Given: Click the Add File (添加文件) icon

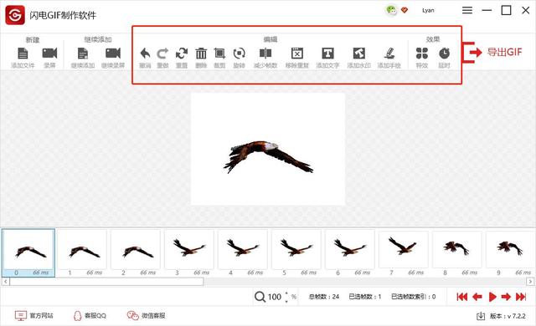Looking at the screenshot, I should [x=23, y=53].
